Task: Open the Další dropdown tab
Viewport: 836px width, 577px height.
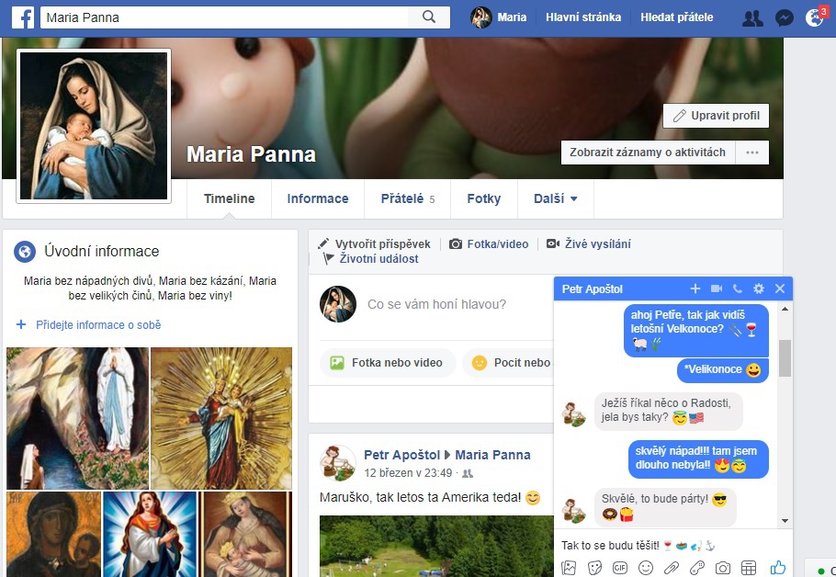Action: 556,198
